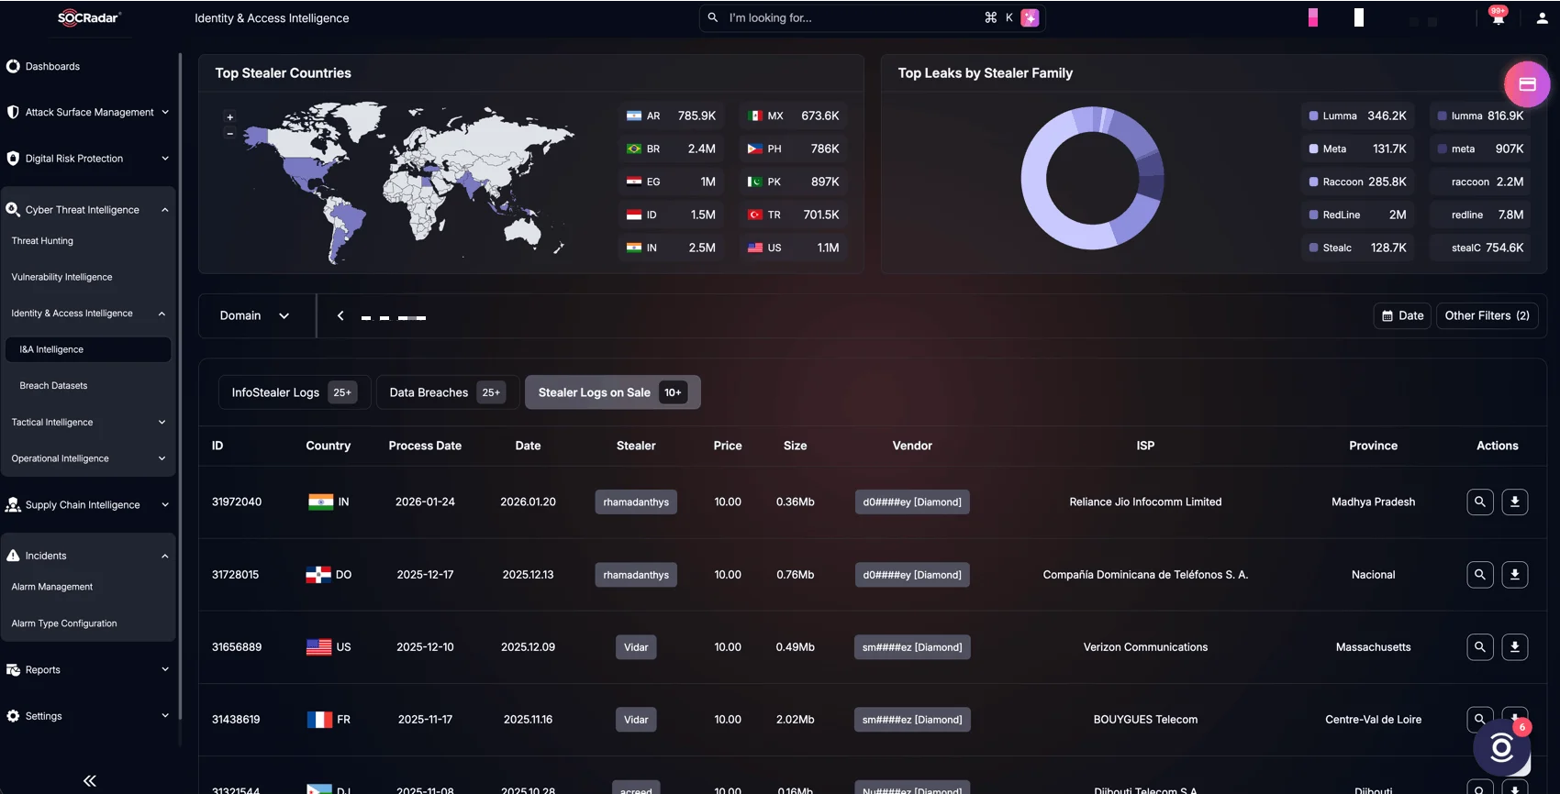Expand Digital Risk Protection menu
This screenshot has width=1560, height=794.
click(x=88, y=158)
